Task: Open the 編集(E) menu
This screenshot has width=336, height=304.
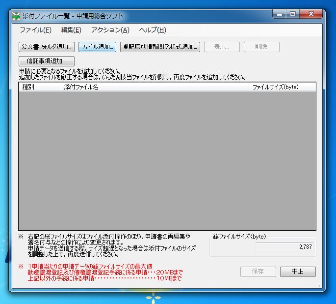Action: pos(71,30)
